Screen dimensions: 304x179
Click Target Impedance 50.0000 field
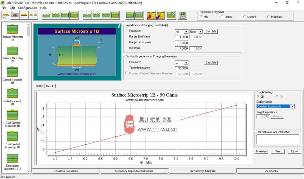182,68
